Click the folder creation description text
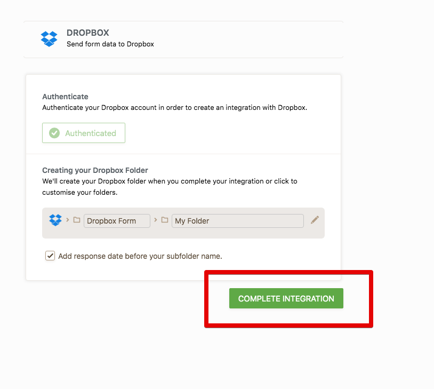The height and width of the screenshot is (389, 434). pos(170,187)
